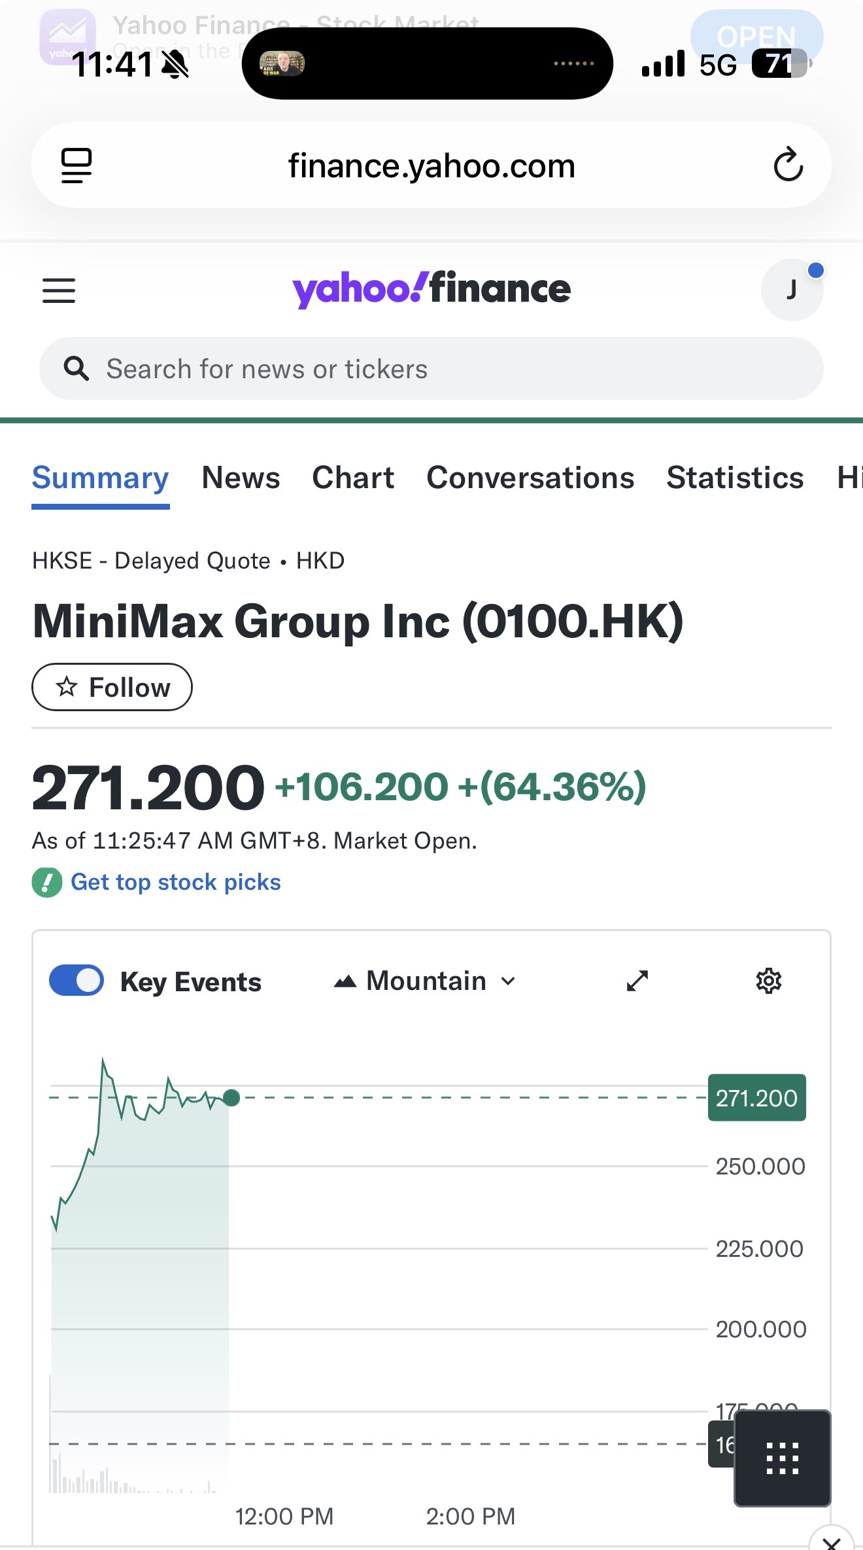This screenshot has width=863, height=1550.
Task: Open the Conversations tab
Action: pyautogui.click(x=530, y=478)
